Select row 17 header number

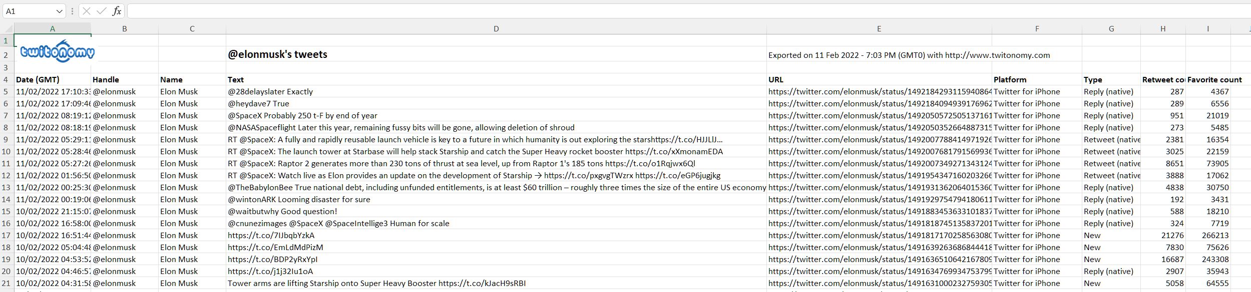tap(7, 235)
